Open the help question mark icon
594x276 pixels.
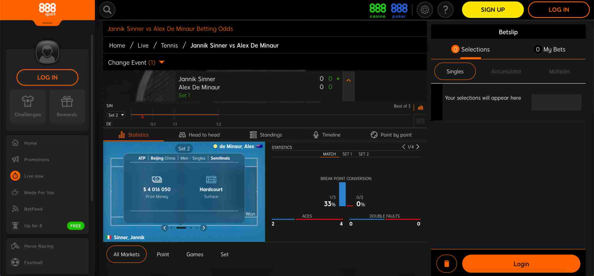[x=445, y=9]
